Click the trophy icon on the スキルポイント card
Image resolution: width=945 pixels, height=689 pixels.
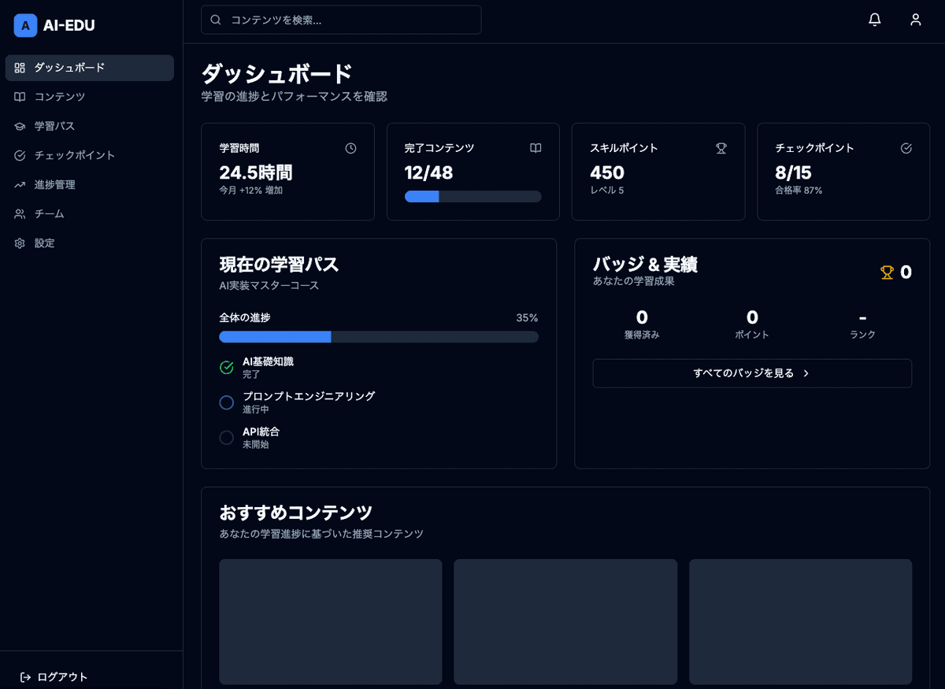pyautogui.click(x=721, y=147)
